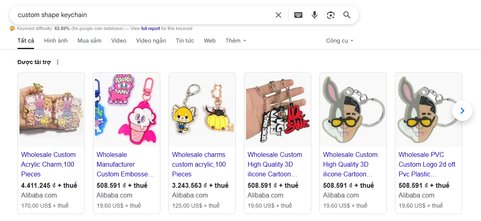Open Wholesale Manufacturer Custom Embosse… link
481x221 pixels.
coord(125,164)
